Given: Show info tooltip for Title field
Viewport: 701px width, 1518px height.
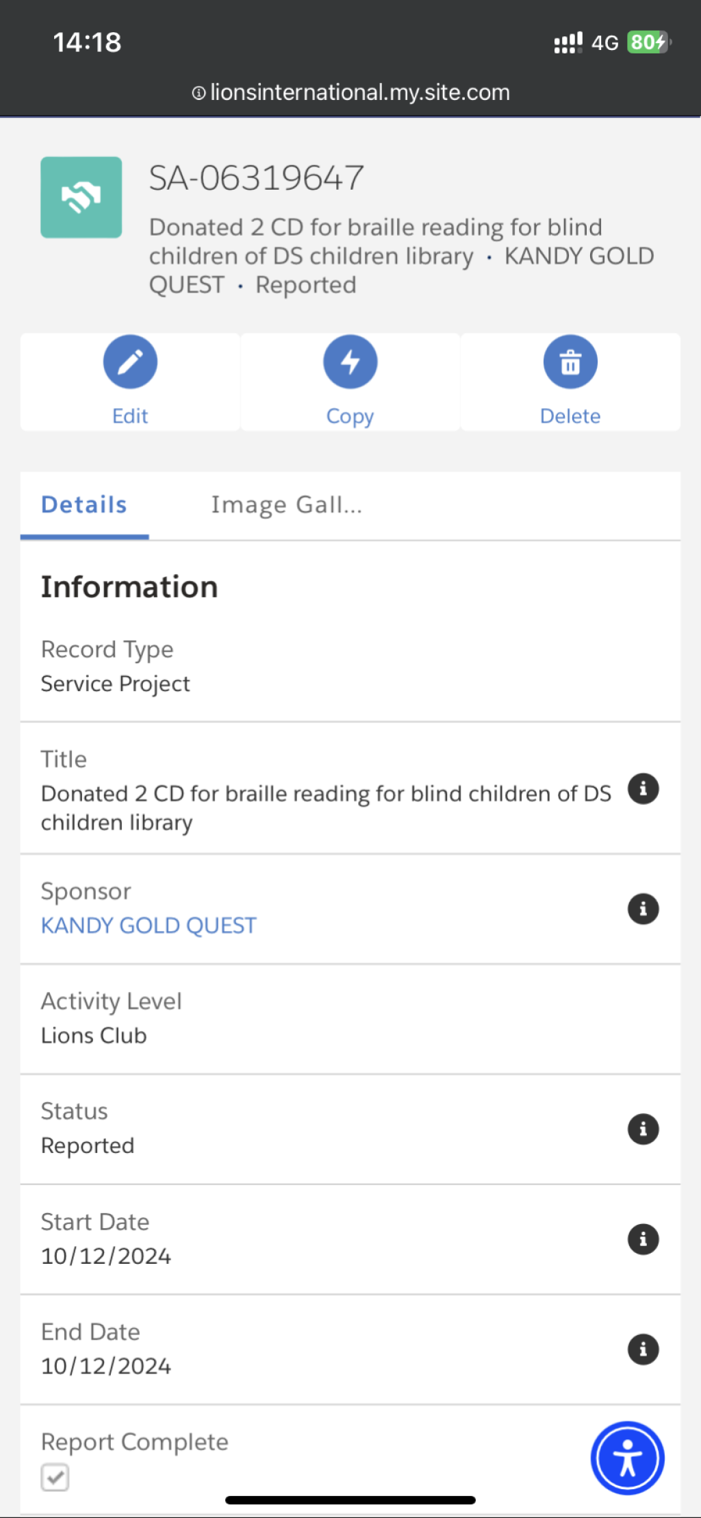Looking at the screenshot, I should [x=643, y=789].
